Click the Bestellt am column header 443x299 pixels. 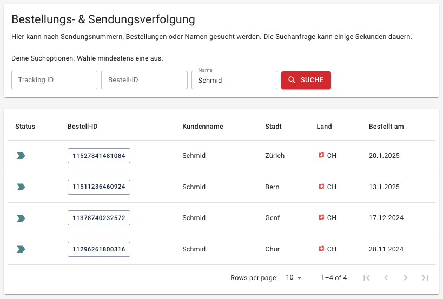[x=386, y=127]
